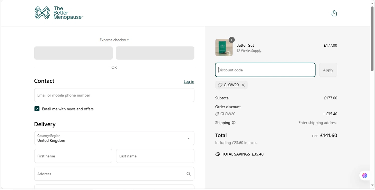The image size is (375, 190).
Task: Click the Total Savings tag icon
Action: tap(218, 154)
